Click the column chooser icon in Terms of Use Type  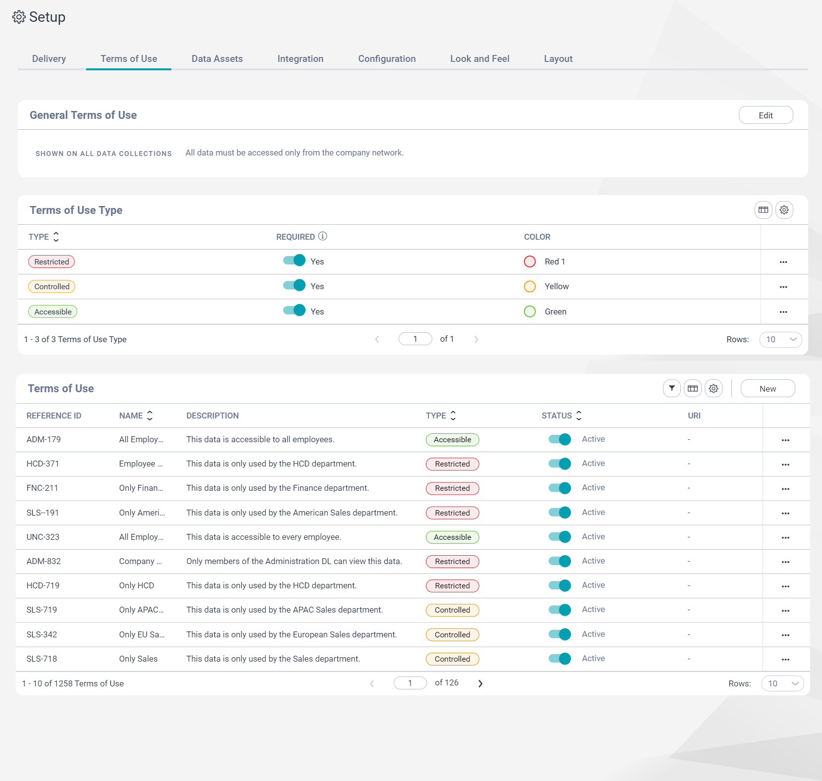coord(763,210)
